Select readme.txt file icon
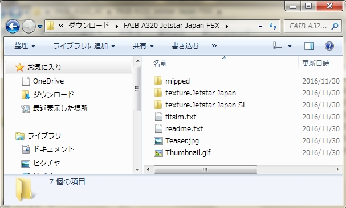346x208 pixels. pos(158,128)
